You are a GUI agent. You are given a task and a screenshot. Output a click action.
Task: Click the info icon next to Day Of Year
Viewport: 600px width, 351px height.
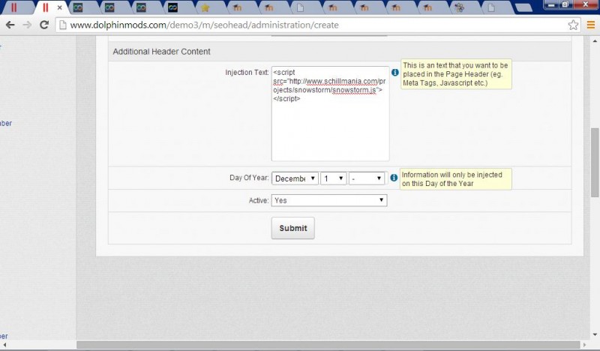point(394,178)
